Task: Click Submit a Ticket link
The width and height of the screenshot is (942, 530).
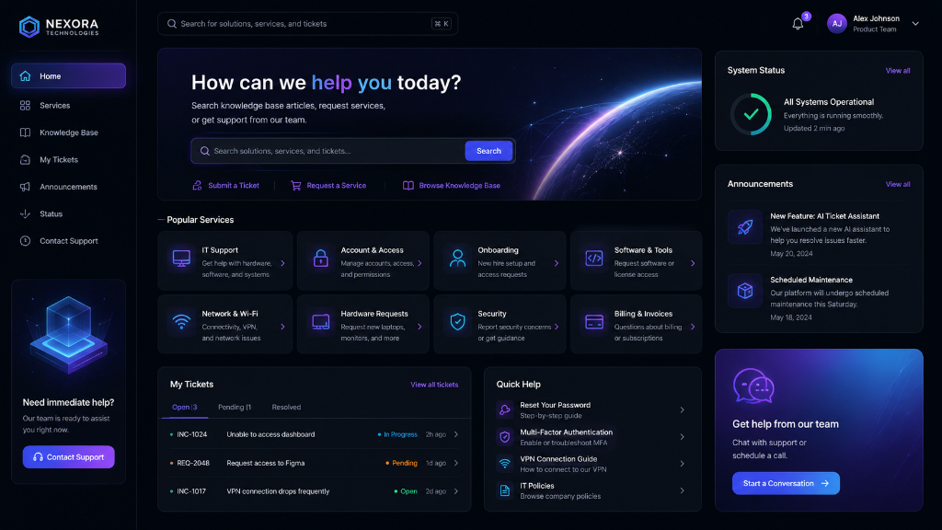Action: point(226,185)
